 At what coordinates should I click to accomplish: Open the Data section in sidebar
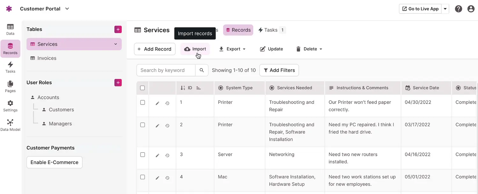pyautogui.click(x=10, y=29)
